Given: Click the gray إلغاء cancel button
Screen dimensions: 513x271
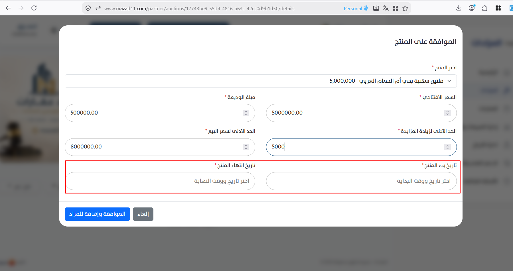Looking at the screenshot, I should [143, 214].
